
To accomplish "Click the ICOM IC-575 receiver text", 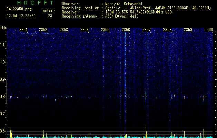I will pos(138,12).
